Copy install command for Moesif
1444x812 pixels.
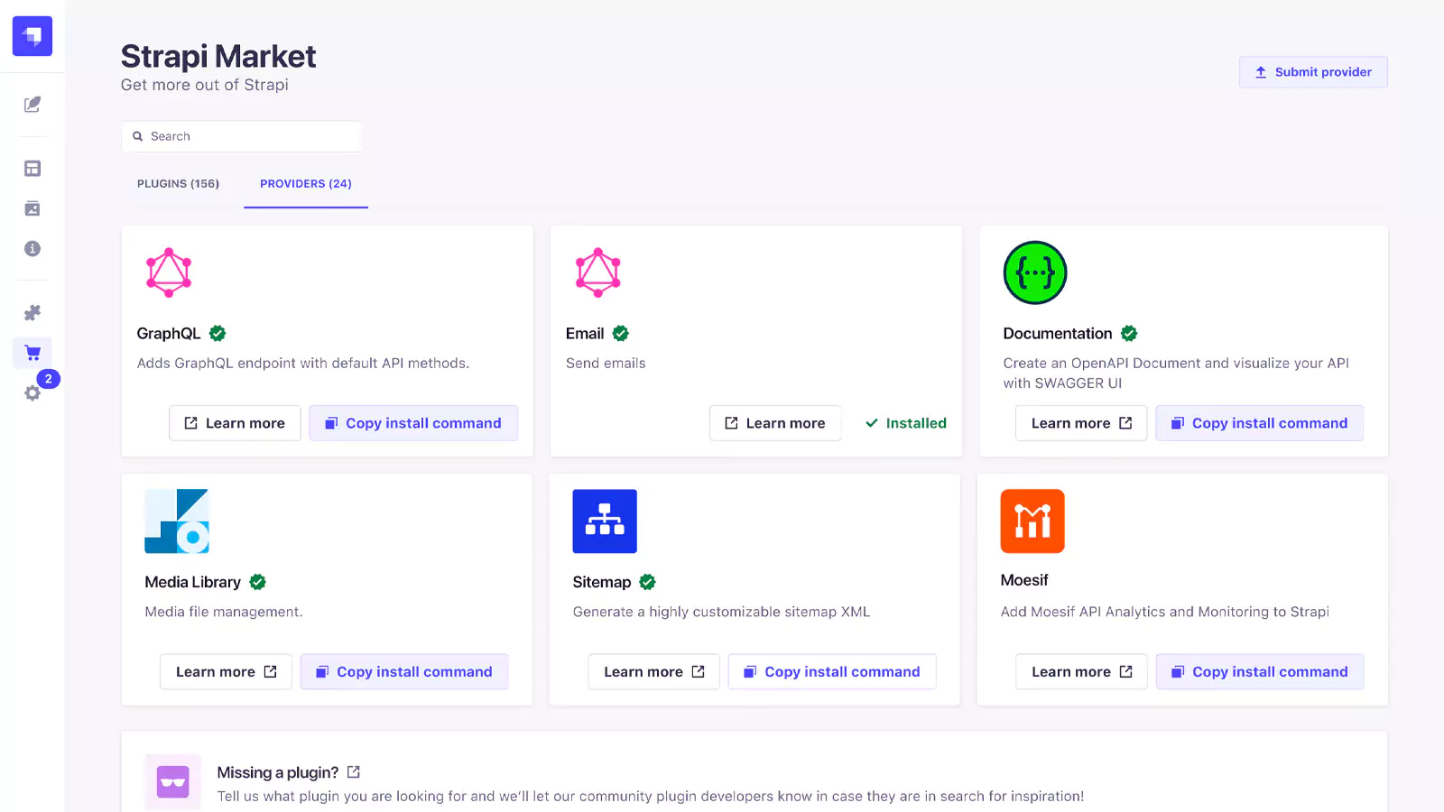[x=1260, y=672]
